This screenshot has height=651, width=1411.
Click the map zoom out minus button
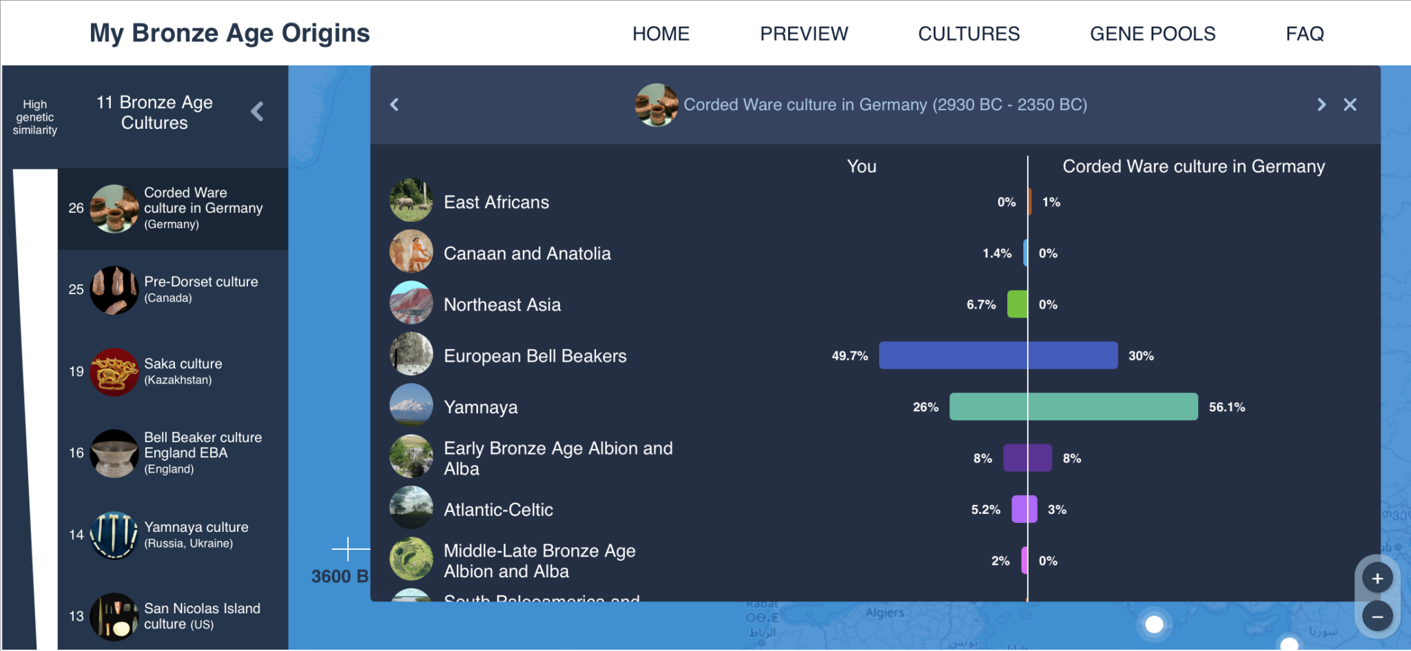[1377, 617]
